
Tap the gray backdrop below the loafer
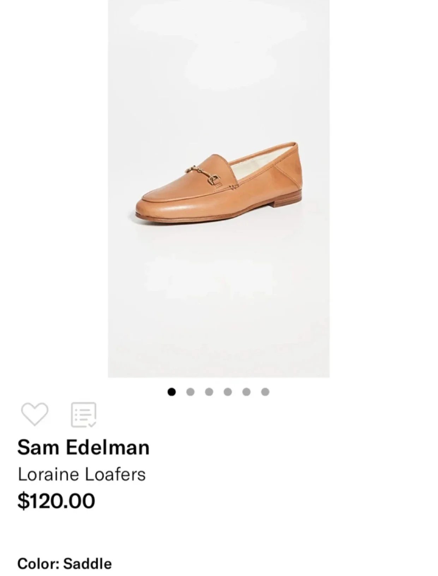(219, 300)
